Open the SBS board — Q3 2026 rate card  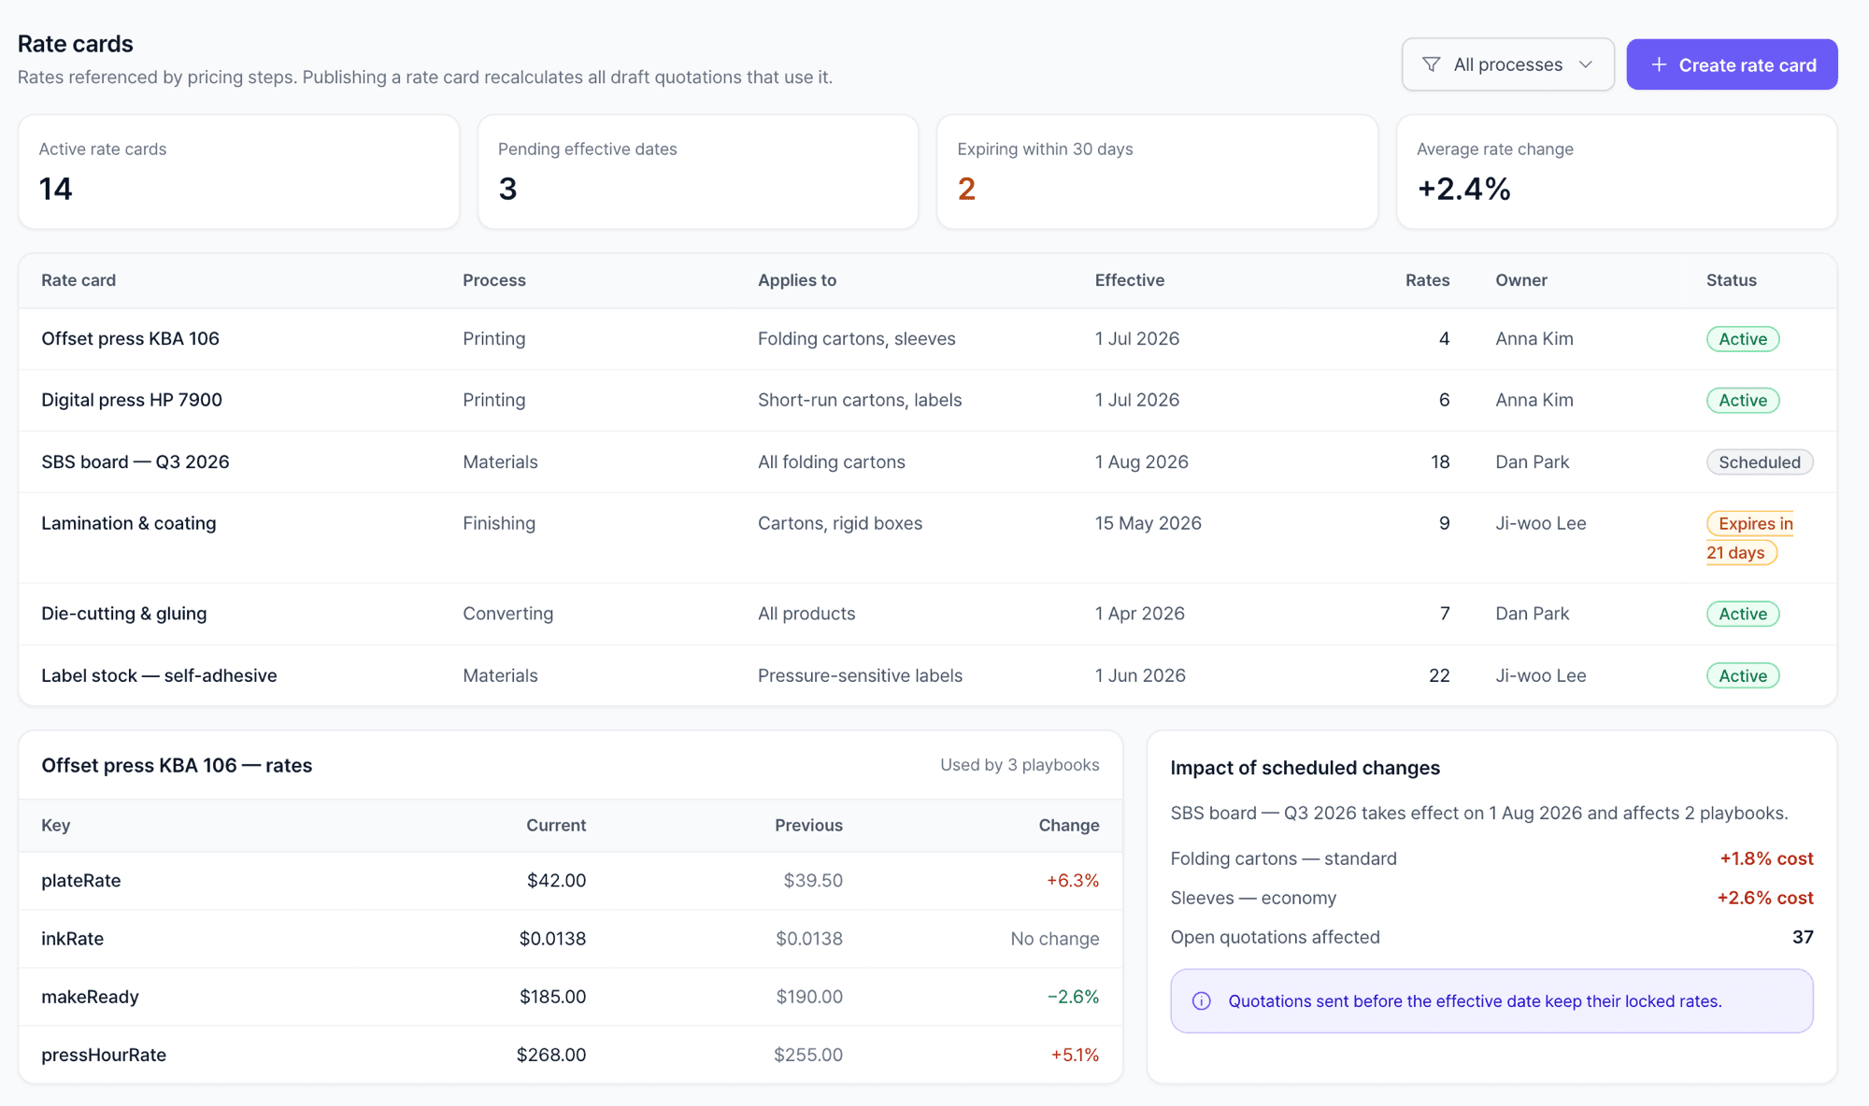[927, 462]
